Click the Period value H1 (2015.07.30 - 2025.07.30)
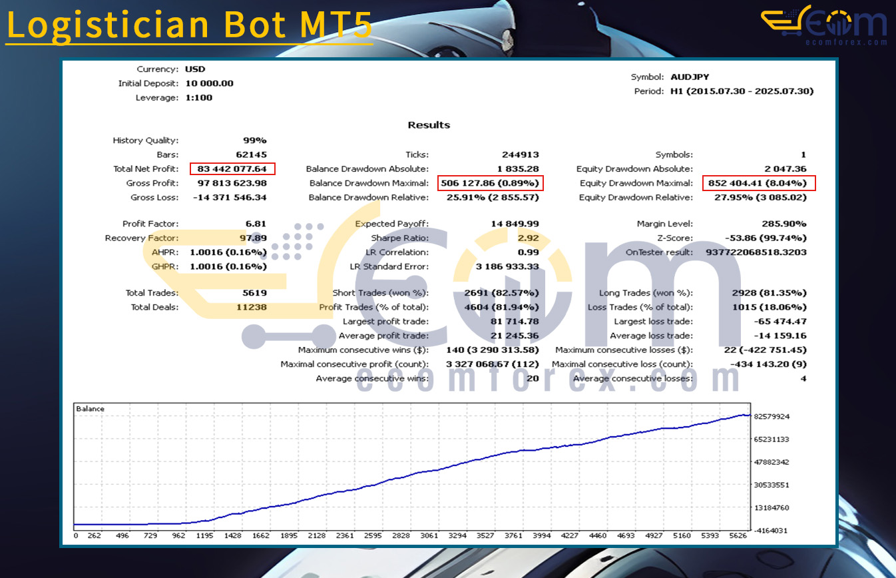Screen dimensions: 896x578 click(x=742, y=91)
